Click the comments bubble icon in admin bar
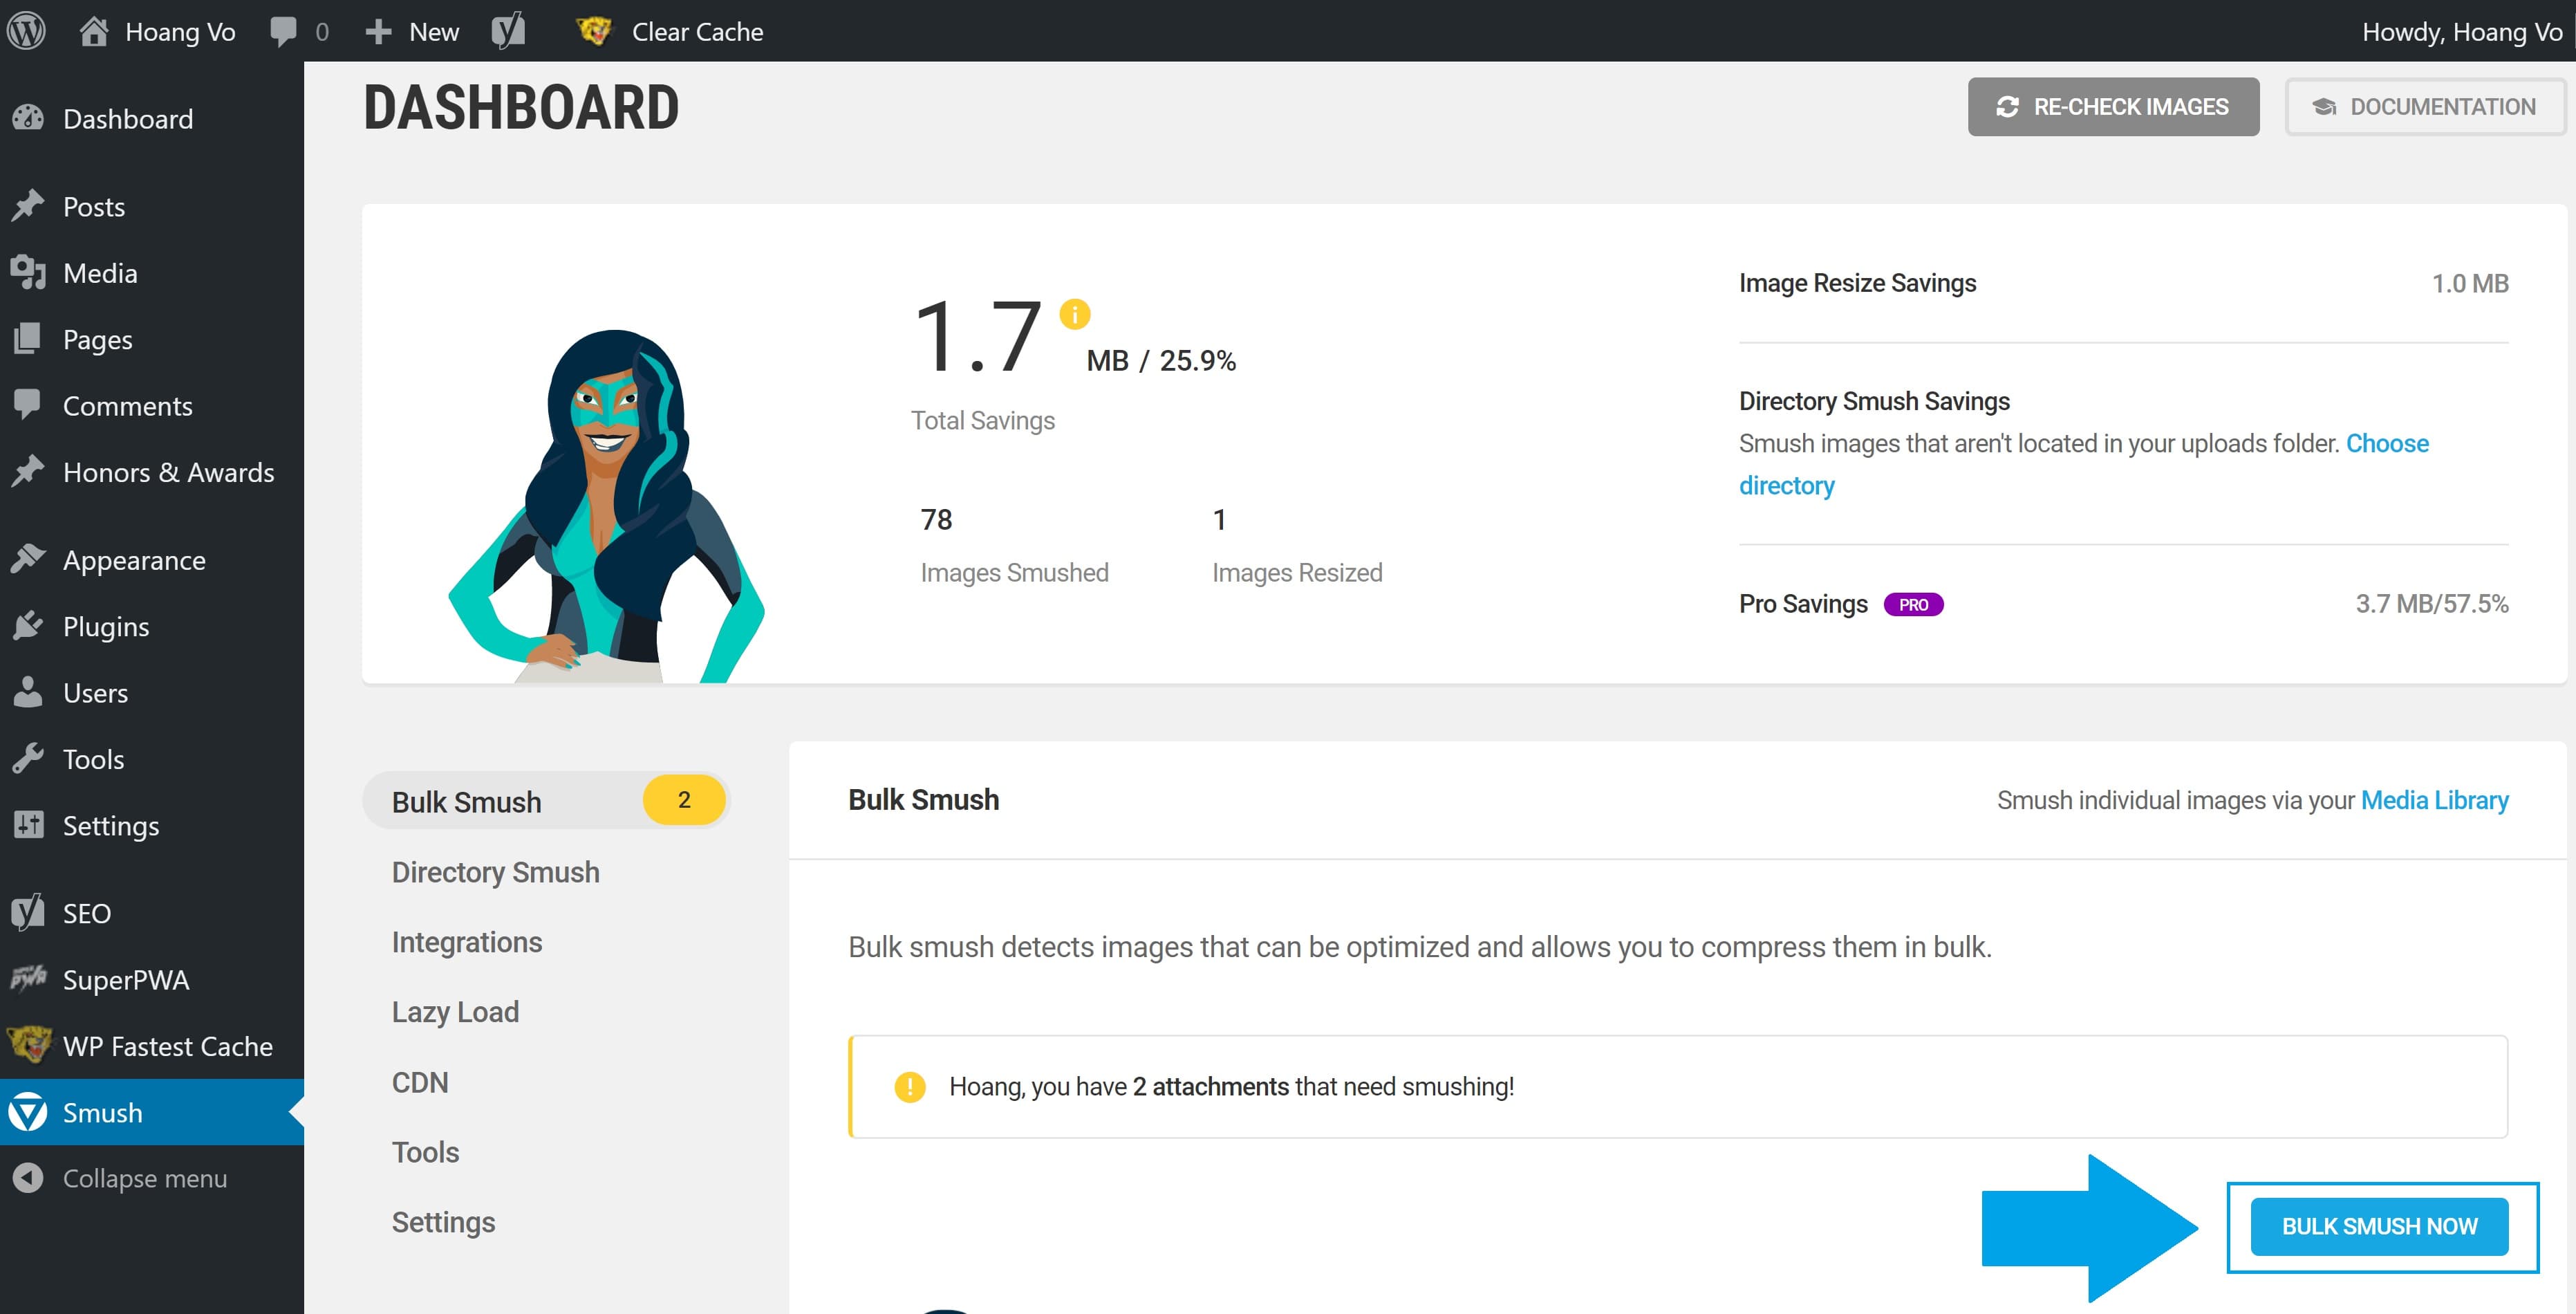2576x1314 pixels. (x=283, y=31)
